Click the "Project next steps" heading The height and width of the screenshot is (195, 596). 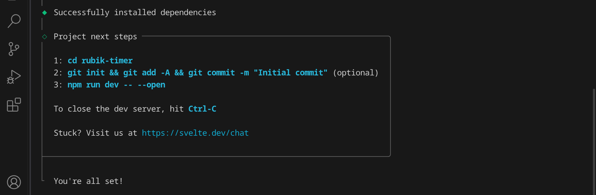point(95,37)
